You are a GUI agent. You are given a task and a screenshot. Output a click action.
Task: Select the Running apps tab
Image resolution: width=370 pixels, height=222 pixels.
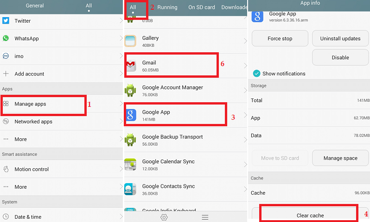pyautogui.click(x=167, y=7)
